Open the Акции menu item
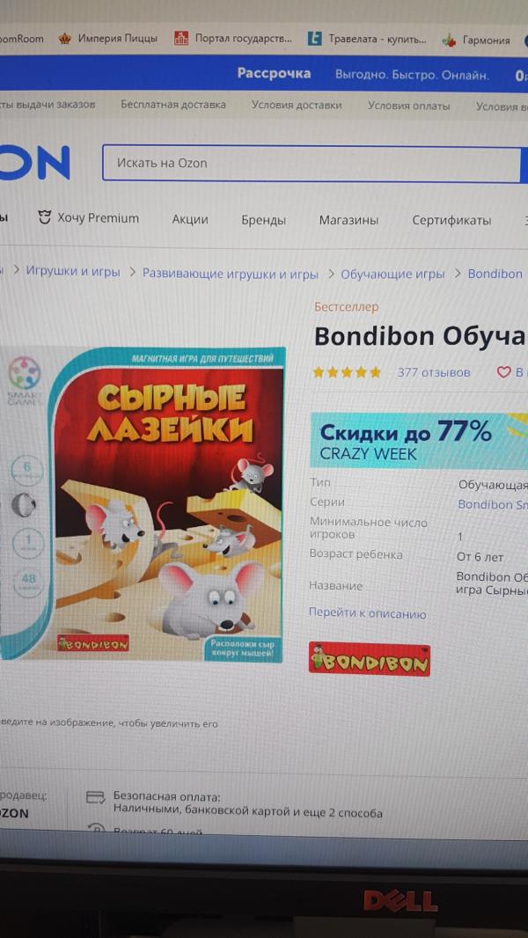This screenshot has height=938, width=528. click(190, 220)
